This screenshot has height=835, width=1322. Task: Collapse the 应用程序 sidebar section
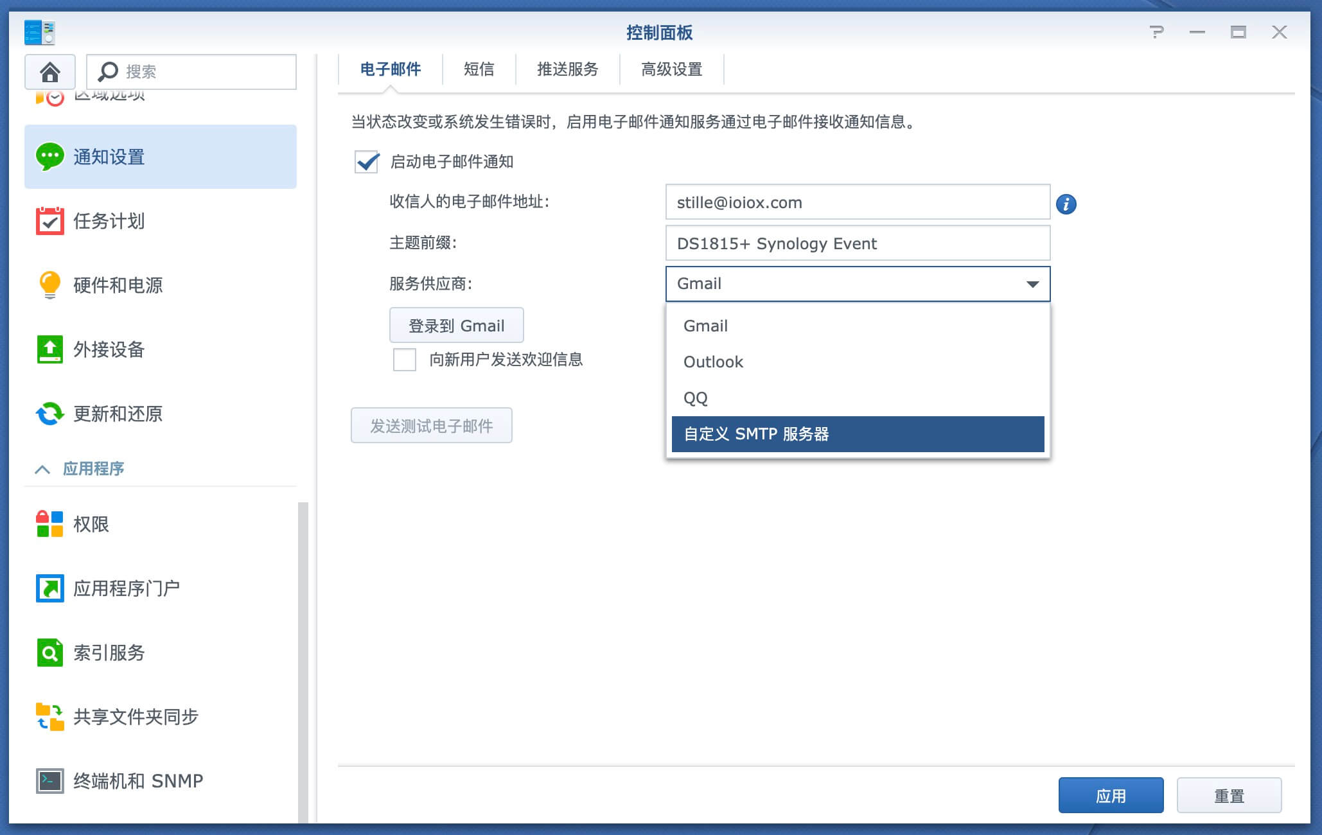[43, 469]
